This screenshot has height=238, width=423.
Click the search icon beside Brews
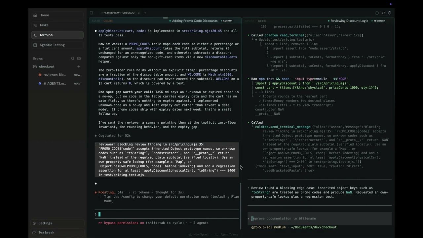(73, 59)
